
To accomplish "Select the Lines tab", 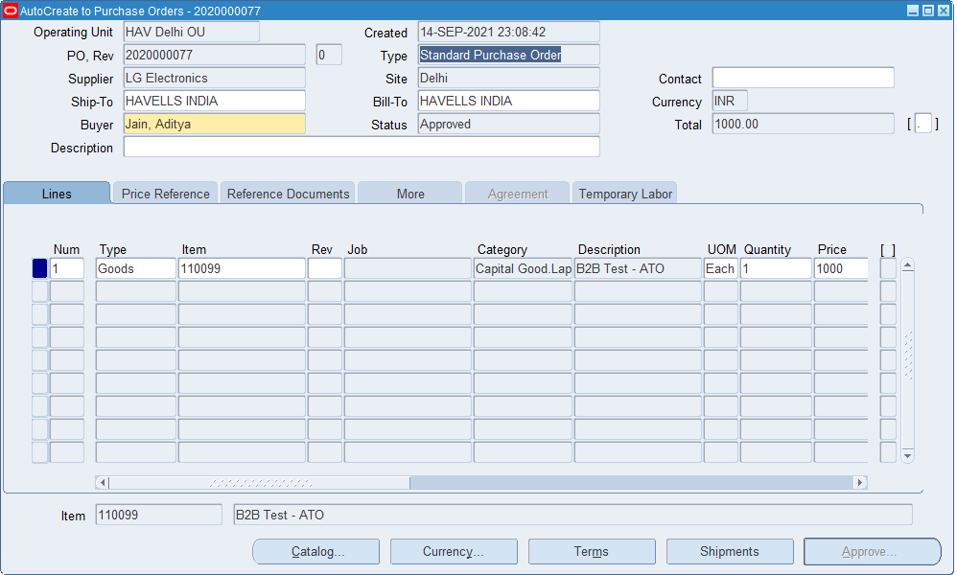I will [x=57, y=194].
